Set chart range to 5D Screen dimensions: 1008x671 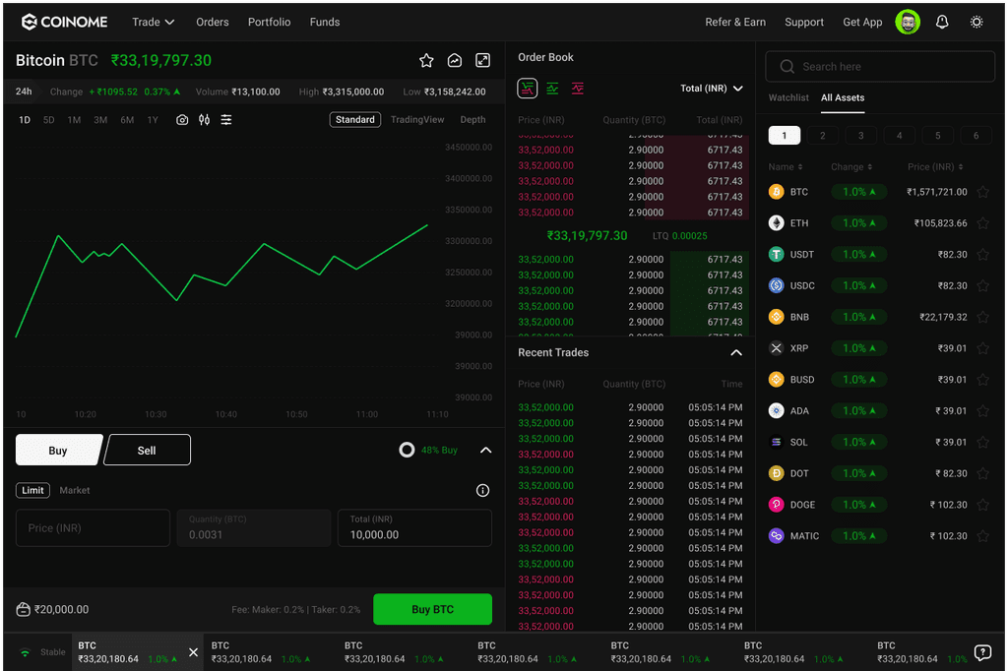click(49, 120)
